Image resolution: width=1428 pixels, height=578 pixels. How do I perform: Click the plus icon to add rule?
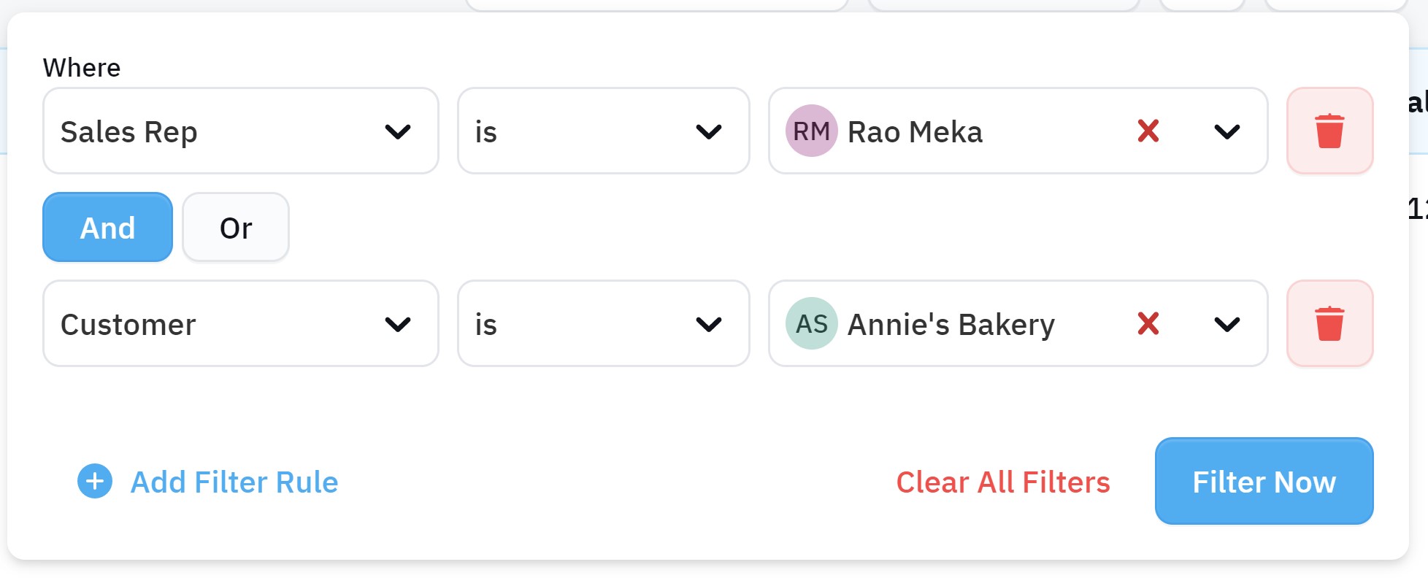[x=95, y=482]
